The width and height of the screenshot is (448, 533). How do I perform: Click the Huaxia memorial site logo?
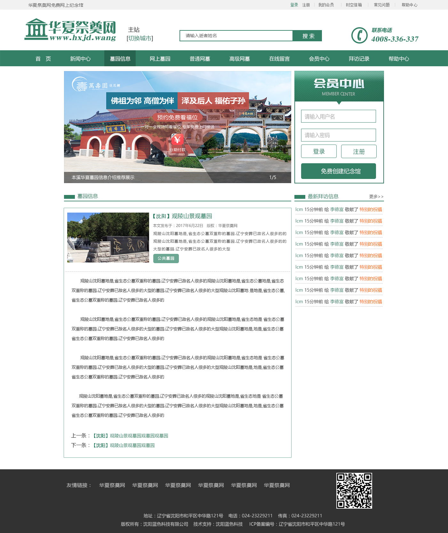tap(70, 30)
